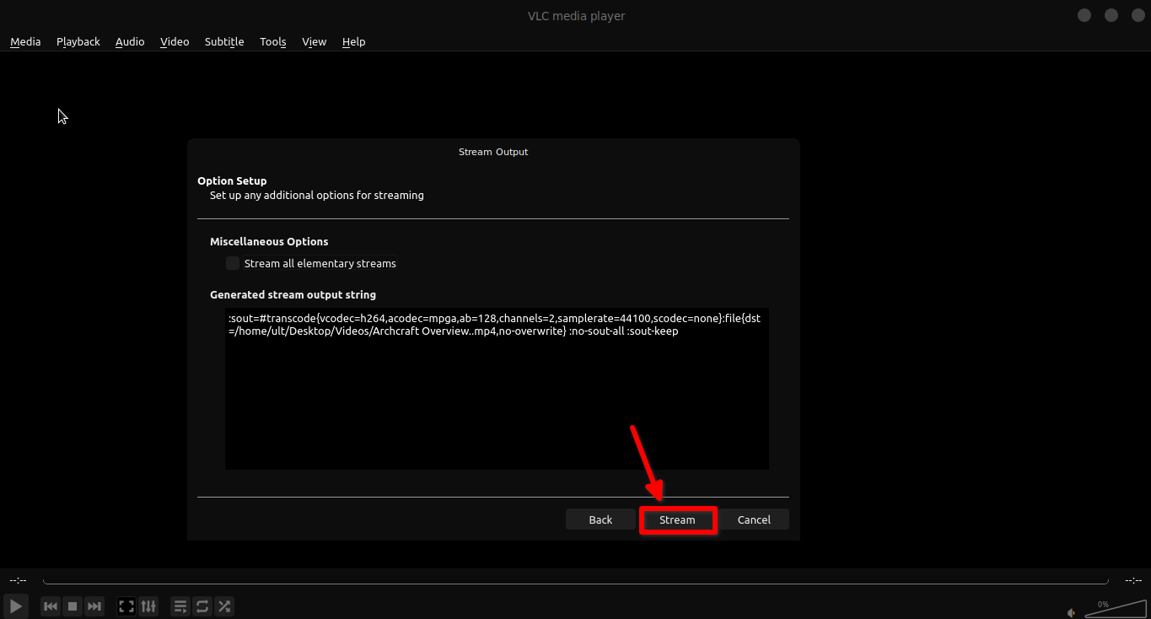Toggle shuffle random playback
Image resolution: width=1151 pixels, height=619 pixels.
tap(224, 606)
